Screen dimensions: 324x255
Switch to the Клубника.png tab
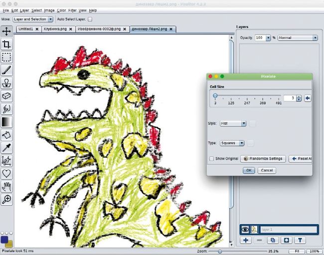click(58, 29)
